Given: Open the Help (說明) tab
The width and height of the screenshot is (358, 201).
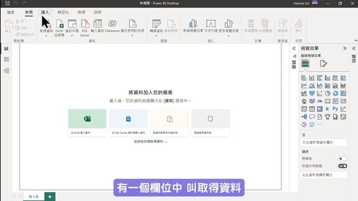Looking at the screenshot, I should point(97,12).
